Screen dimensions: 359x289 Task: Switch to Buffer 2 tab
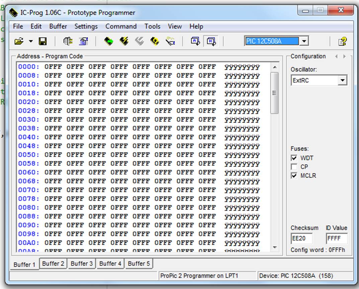point(53,264)
